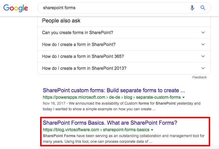The image size is (219, 149).
Task: Run search with magnifying glass icon
Action: coord(203,8)
